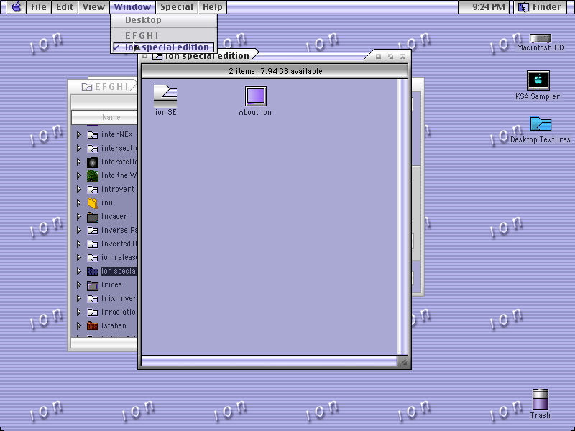The image size is (575, 431).
Task: Select the "Irix Inver" name in the list
Action: point(119,299)
